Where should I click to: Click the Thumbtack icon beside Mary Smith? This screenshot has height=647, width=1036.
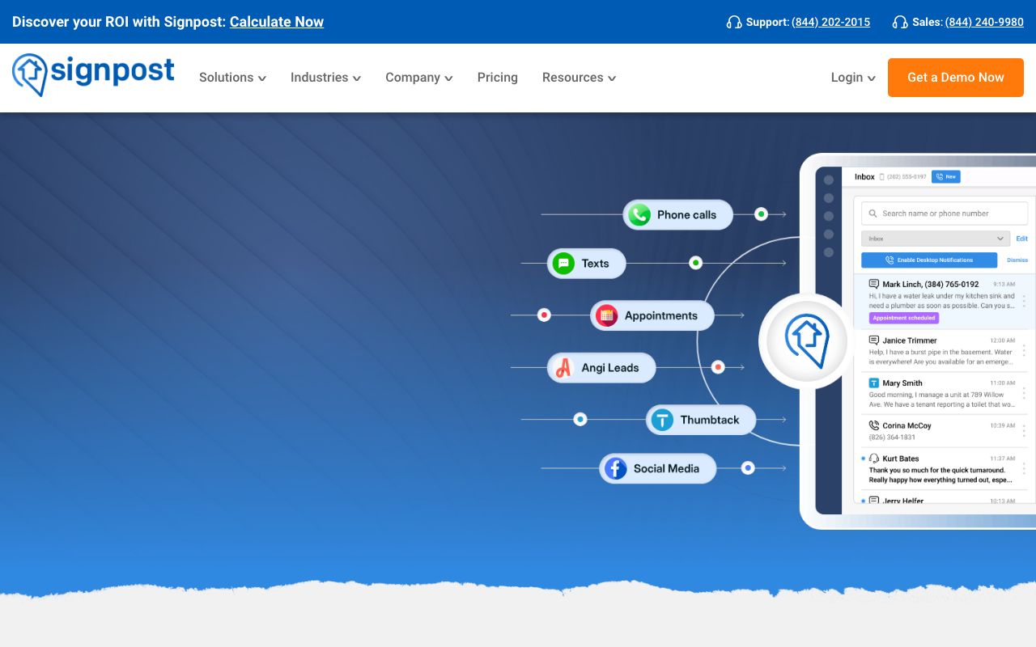pyautogui.click(x=874, y=383)
